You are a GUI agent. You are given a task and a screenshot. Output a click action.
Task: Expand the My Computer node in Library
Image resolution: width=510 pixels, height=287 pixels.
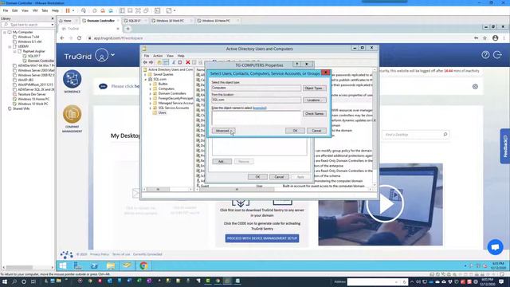point(5,32)
